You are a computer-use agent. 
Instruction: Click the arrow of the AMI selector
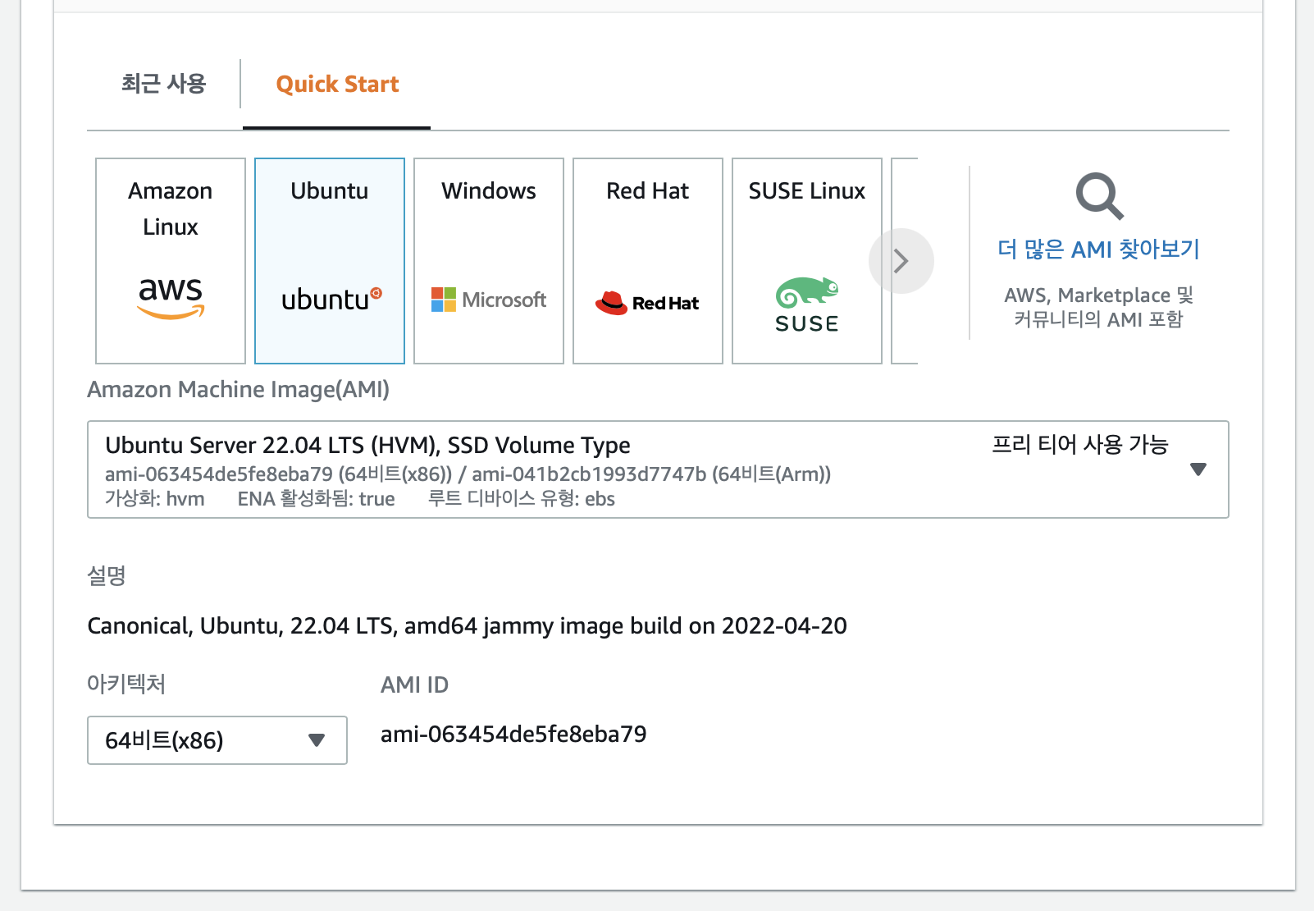tap(1198, 469)
